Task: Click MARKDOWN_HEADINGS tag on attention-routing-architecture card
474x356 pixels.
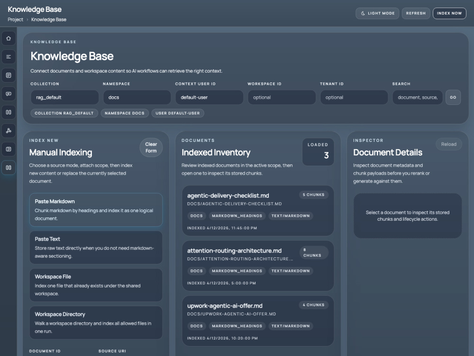Action: click(237, 271)
